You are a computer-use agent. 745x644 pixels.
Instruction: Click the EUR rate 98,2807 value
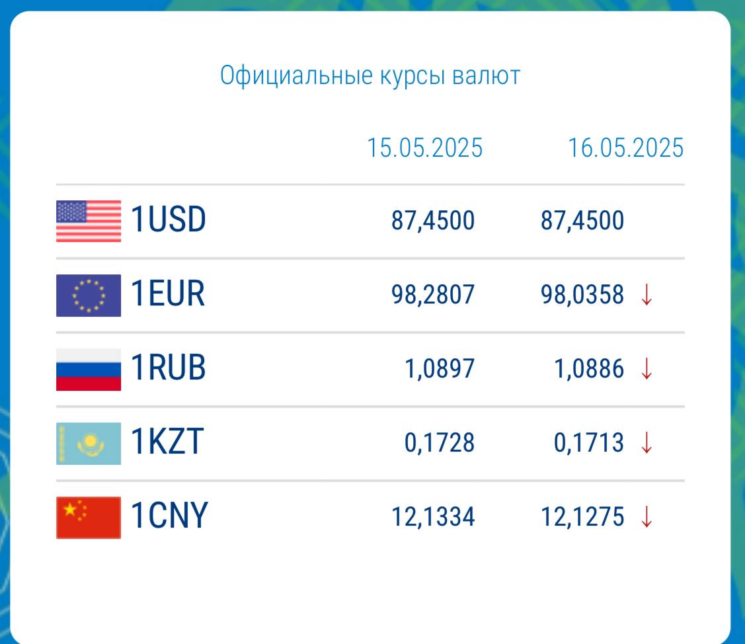[x=433, y=295]
